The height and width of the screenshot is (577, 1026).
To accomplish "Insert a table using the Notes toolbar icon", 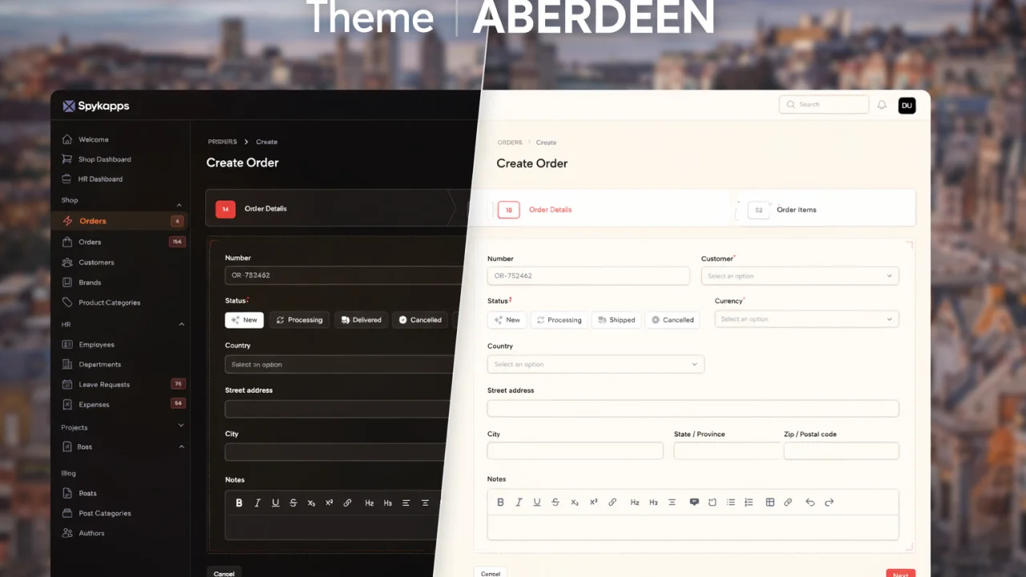I will tap(769, 502).
